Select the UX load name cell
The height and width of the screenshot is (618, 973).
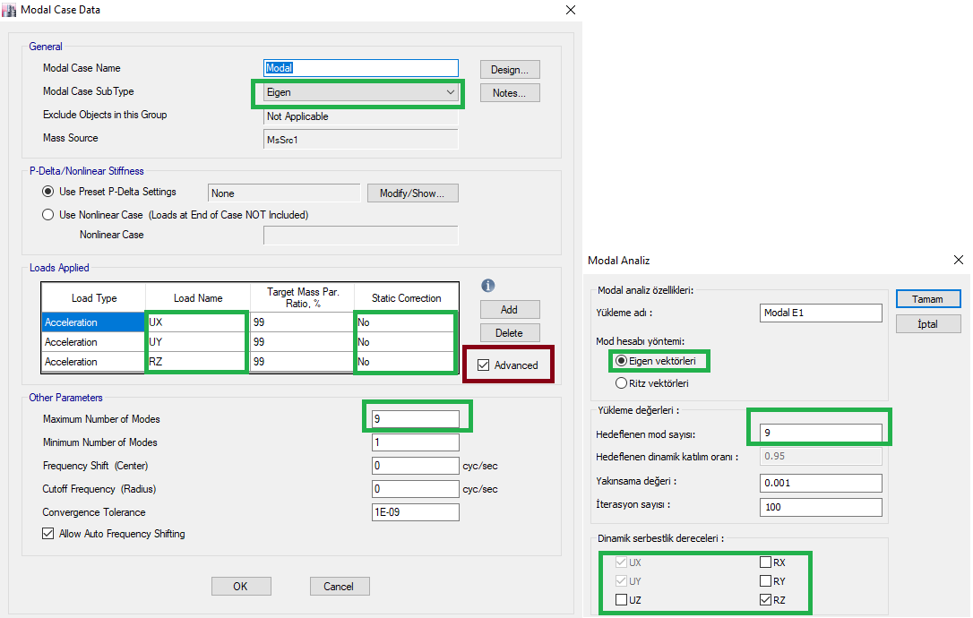pyautogui.click(x=198, y=322)
